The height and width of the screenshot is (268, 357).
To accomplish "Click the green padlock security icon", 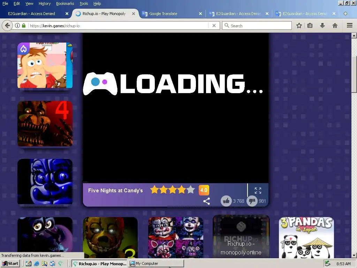I will [24, 25].
